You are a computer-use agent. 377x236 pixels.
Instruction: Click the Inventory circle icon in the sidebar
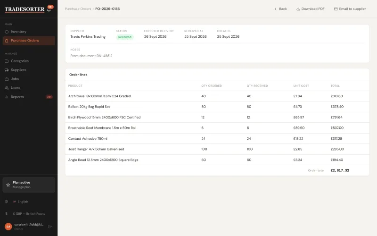click(7, 32)
